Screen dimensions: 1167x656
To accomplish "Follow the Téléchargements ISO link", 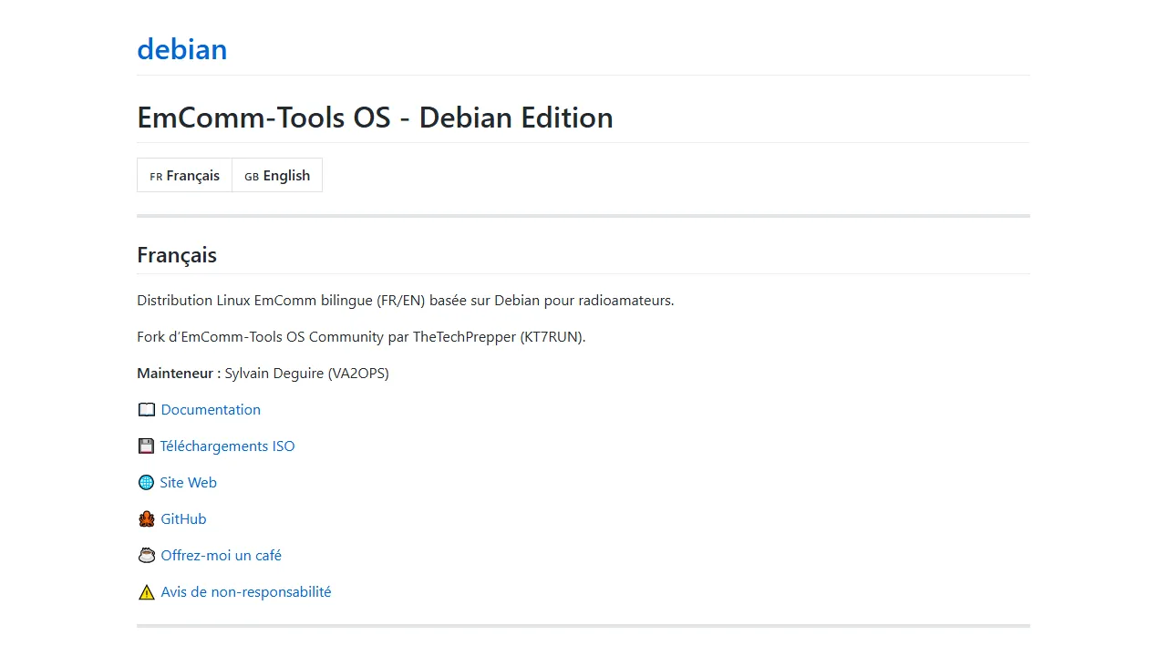I will coord(227,446).
